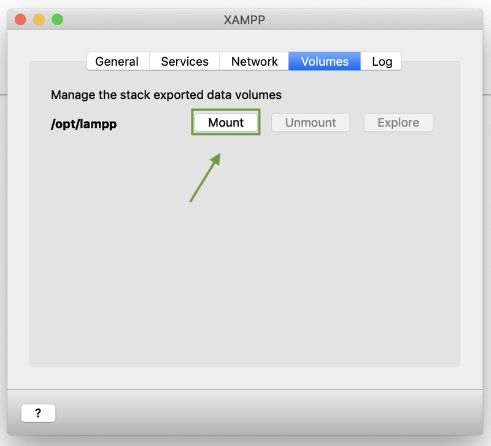Maximize XAMPP window using green button

57,20
